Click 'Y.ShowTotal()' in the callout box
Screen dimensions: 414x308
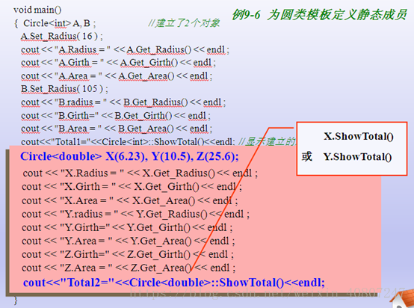pyautogui.click(x=358, y=157)
